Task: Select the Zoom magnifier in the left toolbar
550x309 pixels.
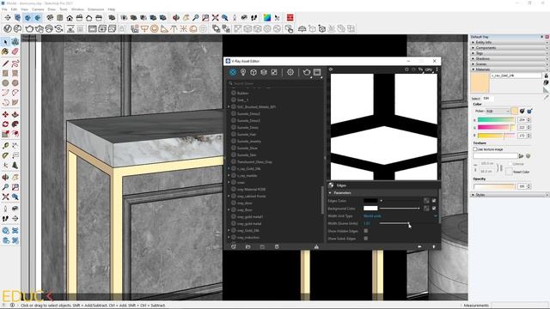Action: coord(5,187)
